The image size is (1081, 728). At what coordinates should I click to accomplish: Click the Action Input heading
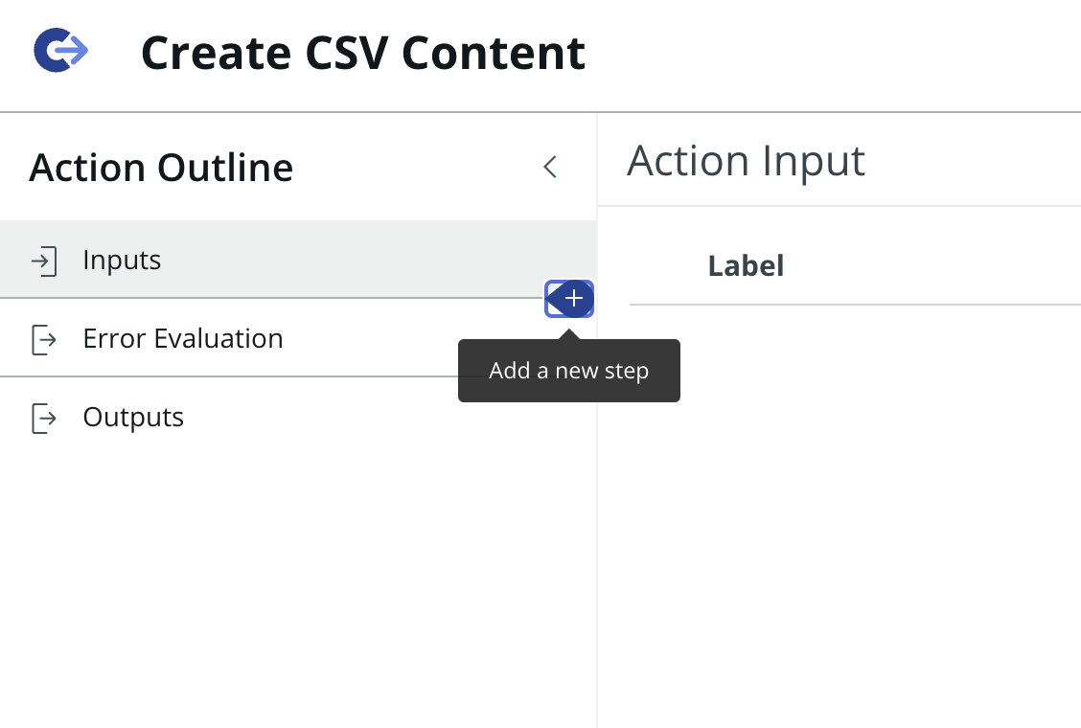746,161
